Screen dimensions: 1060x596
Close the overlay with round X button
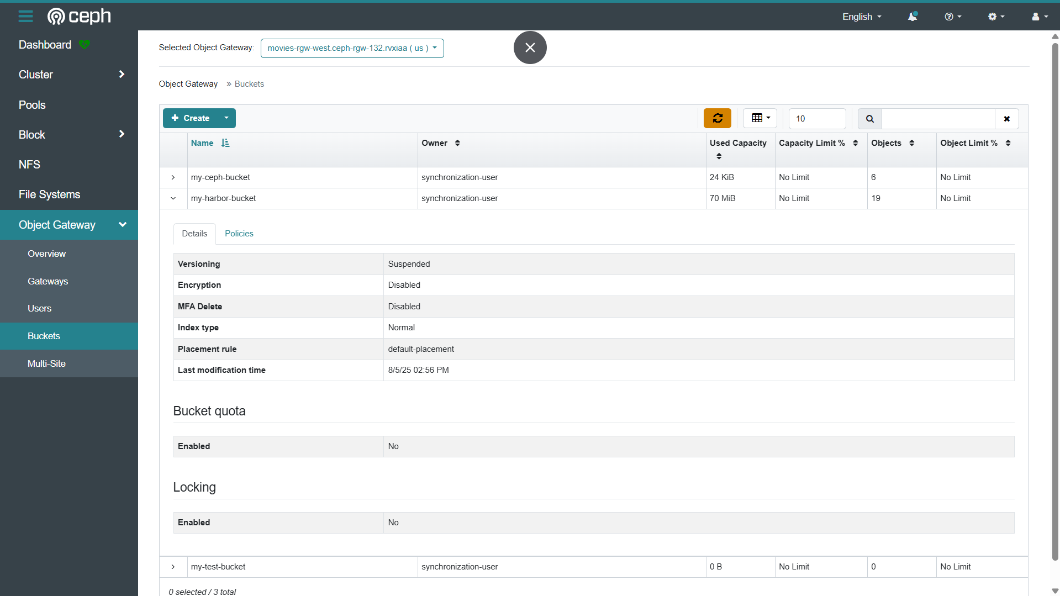point(530,48)
